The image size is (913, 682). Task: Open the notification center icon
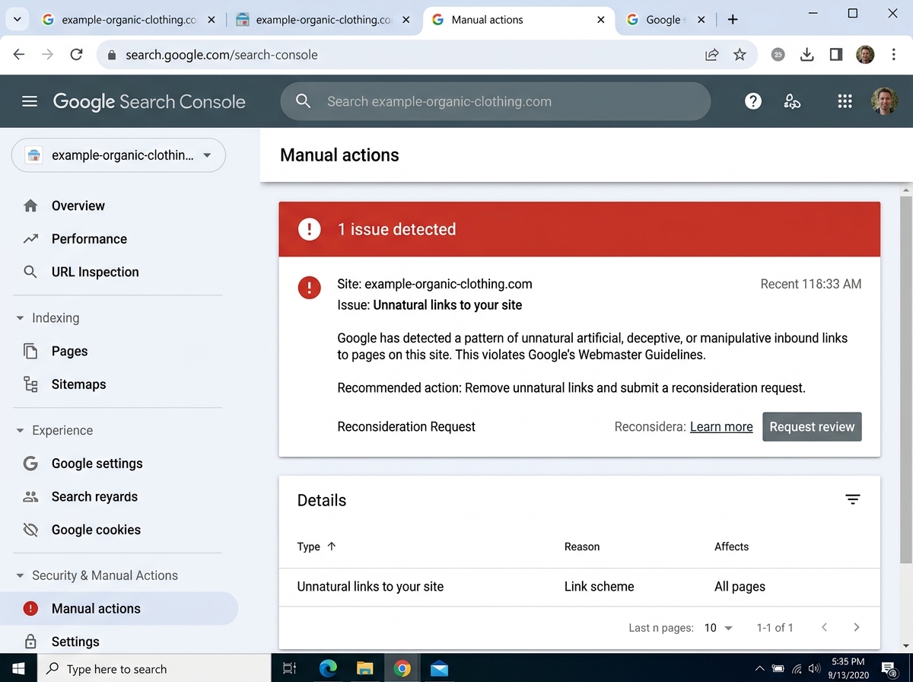[x=889, y=669]
